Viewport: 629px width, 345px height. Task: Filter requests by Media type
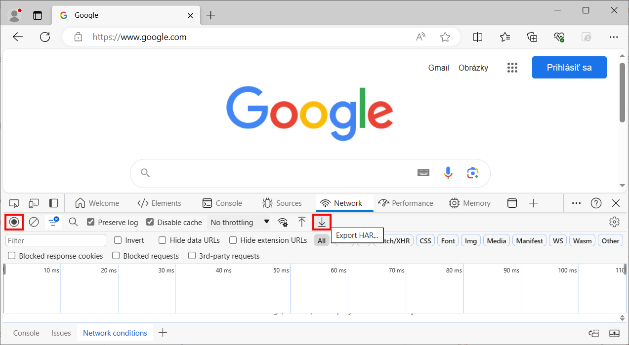pos(497,241)
